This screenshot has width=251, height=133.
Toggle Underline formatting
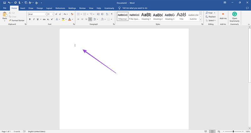click(38, 19)
